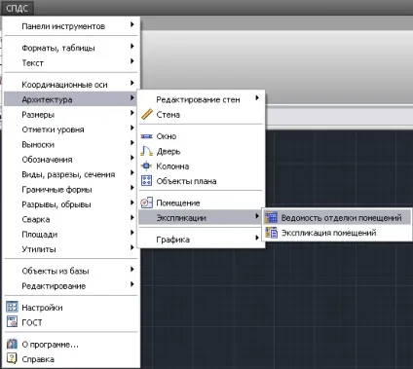Click the О программе icon
The width and height of the screenshot is (413, 369).
click(12, 344)
